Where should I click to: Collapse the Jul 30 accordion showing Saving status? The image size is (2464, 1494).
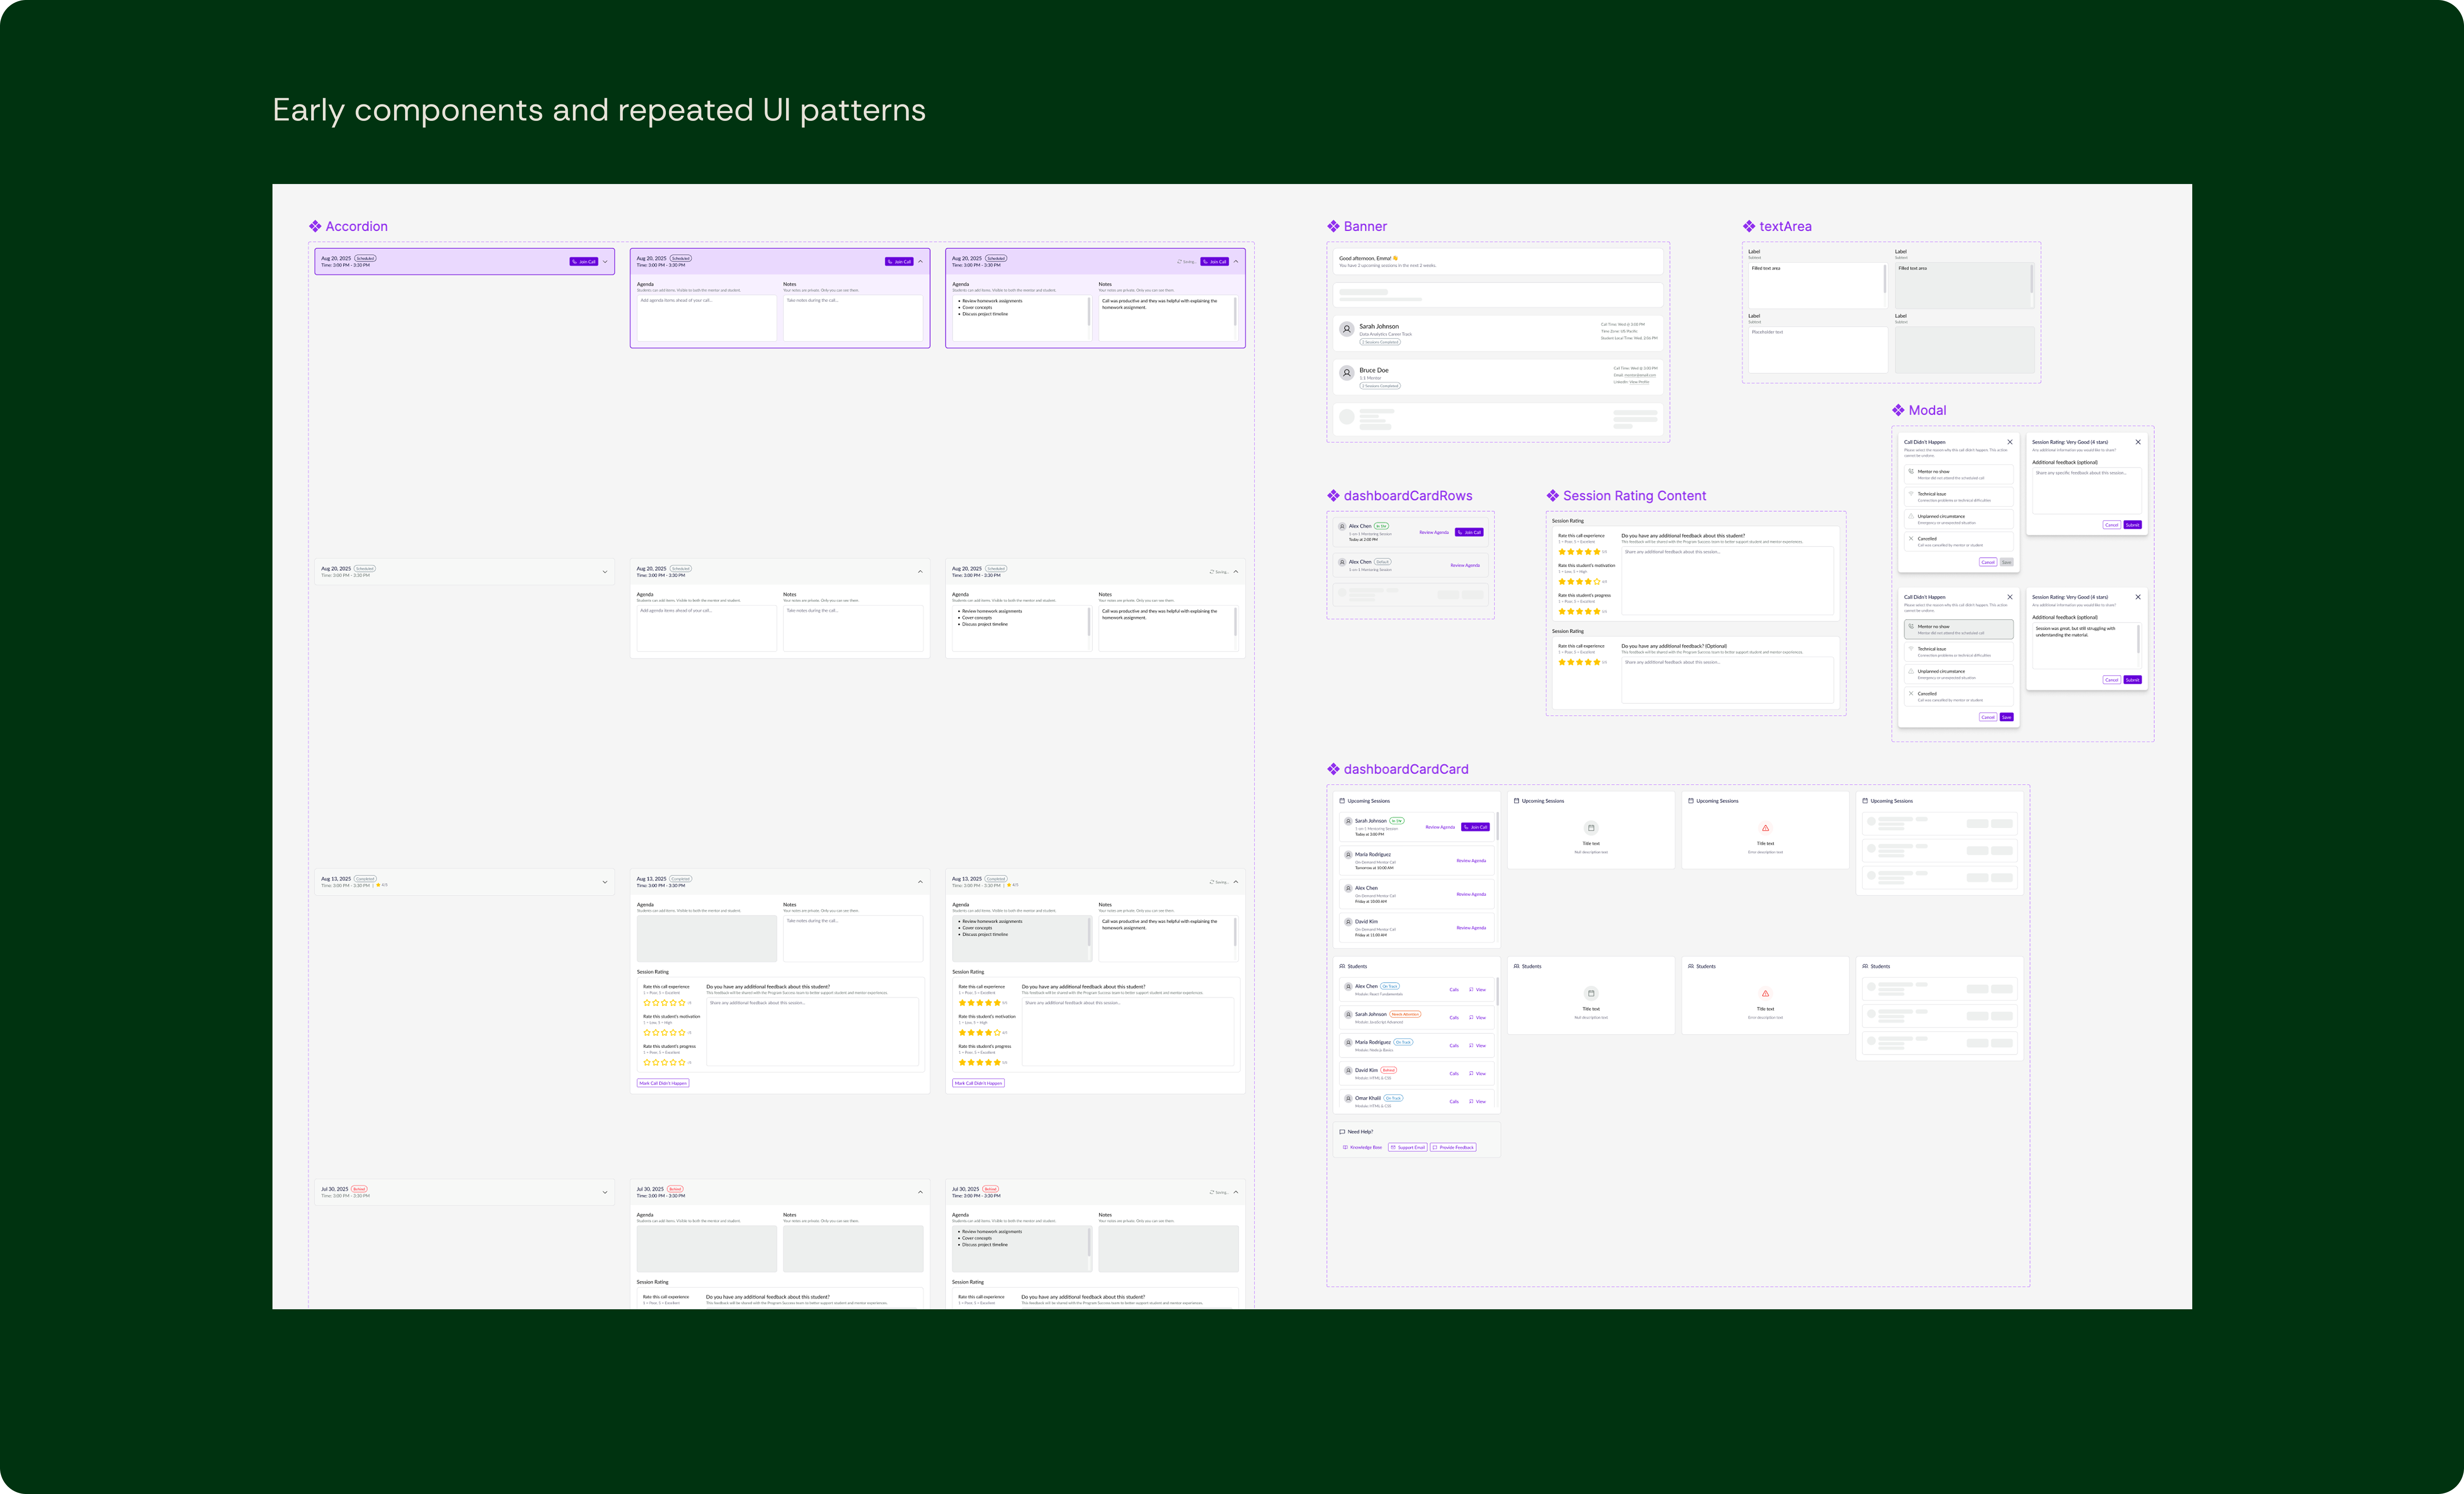pyautogui.click(x=1236, y=1192)
